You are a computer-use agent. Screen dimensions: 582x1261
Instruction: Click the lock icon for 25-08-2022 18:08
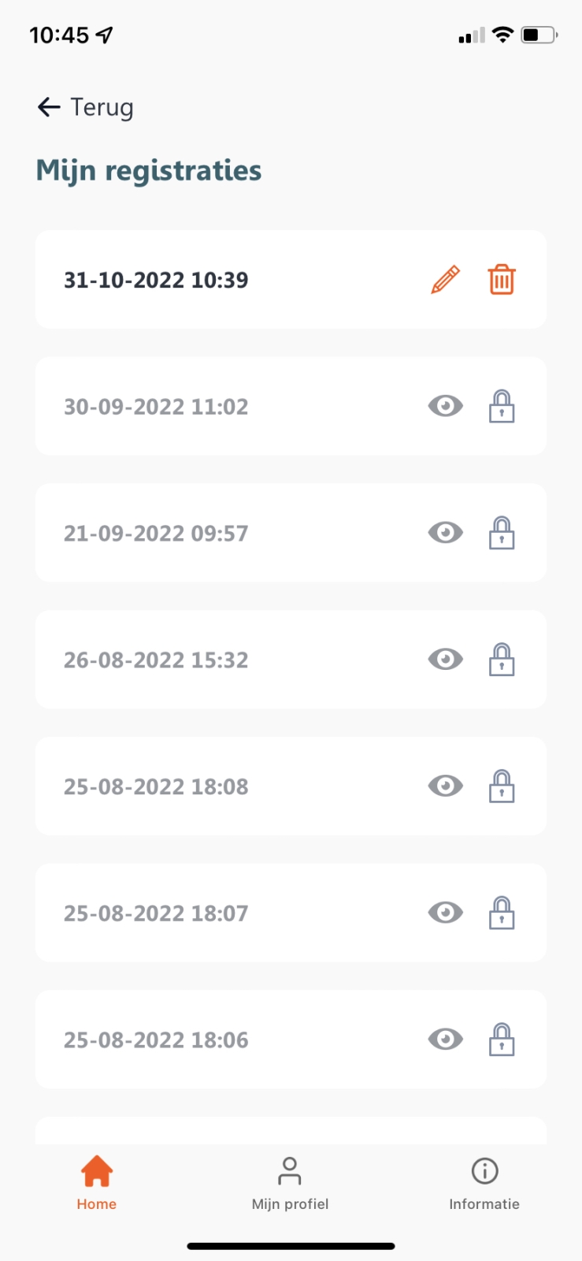pyautogui.click(x=502, y=787)
